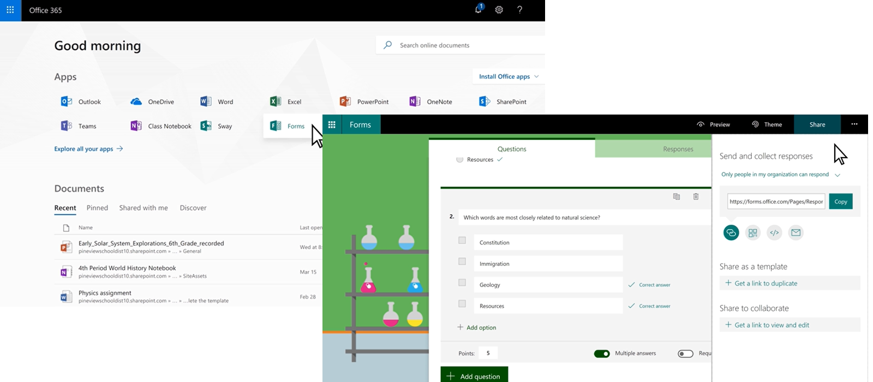Screen dimensions: 873x382
Task: Copy the form link with Copy button
Action: click(x=841, y=201)
